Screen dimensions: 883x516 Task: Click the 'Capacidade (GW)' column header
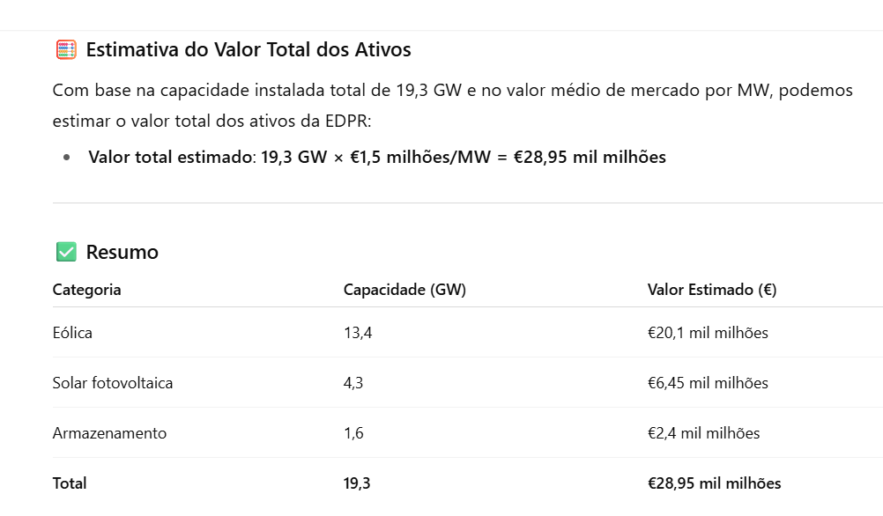[404, 290]
